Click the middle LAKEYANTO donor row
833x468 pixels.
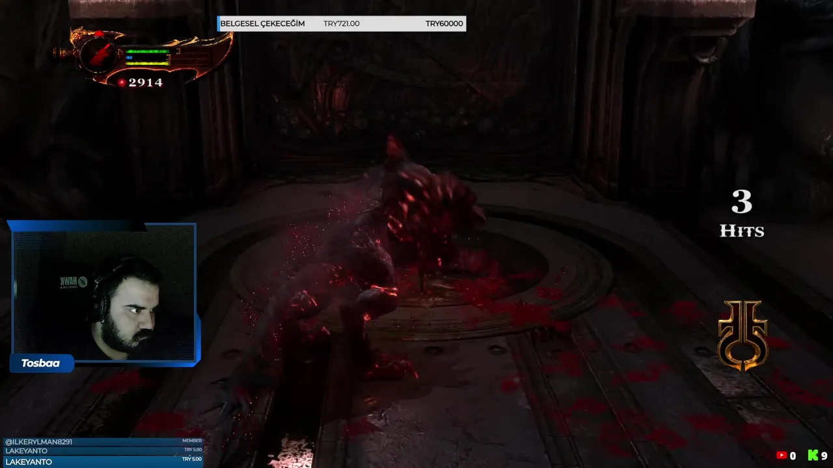[x=102, y=450]
